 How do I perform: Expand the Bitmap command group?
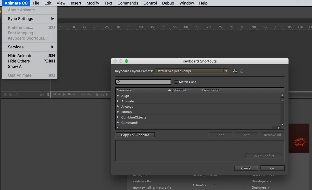pyautogui.click(x=118, y=112)
